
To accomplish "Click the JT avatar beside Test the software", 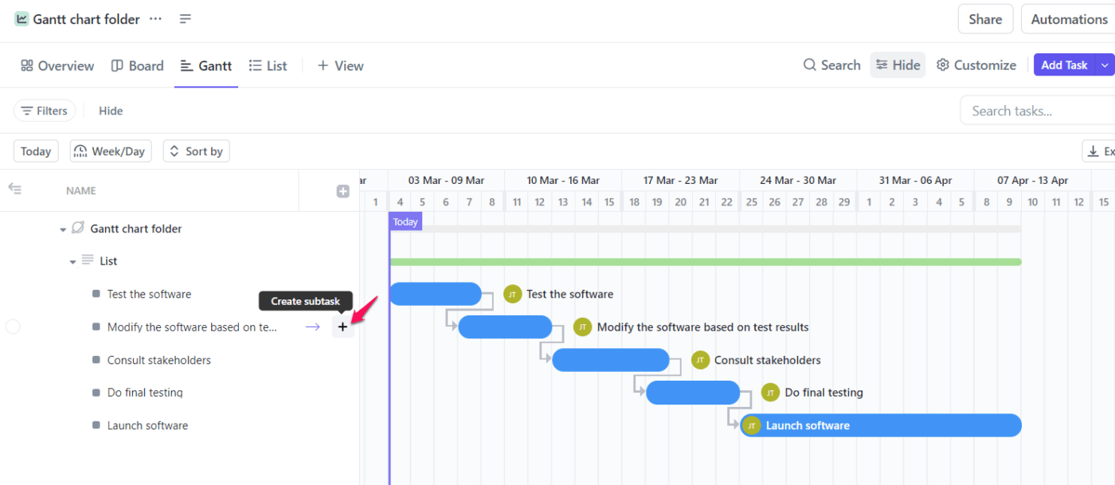I will point(512,294).
